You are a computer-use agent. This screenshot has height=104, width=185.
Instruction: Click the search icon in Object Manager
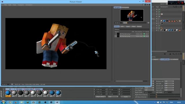click(174, 7)
